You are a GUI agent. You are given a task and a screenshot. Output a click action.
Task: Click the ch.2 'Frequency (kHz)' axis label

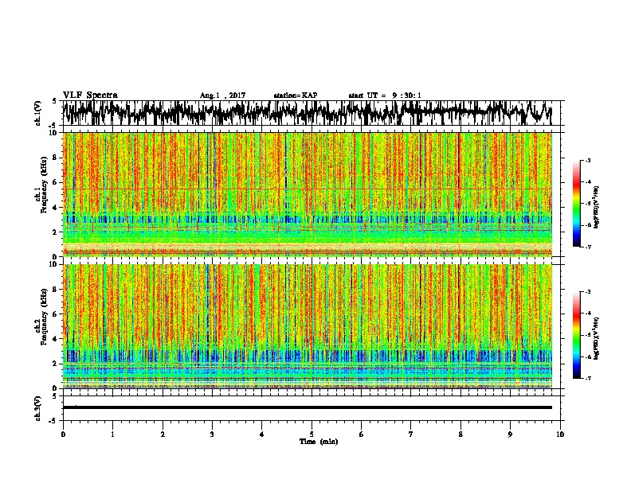coord(44,317)
